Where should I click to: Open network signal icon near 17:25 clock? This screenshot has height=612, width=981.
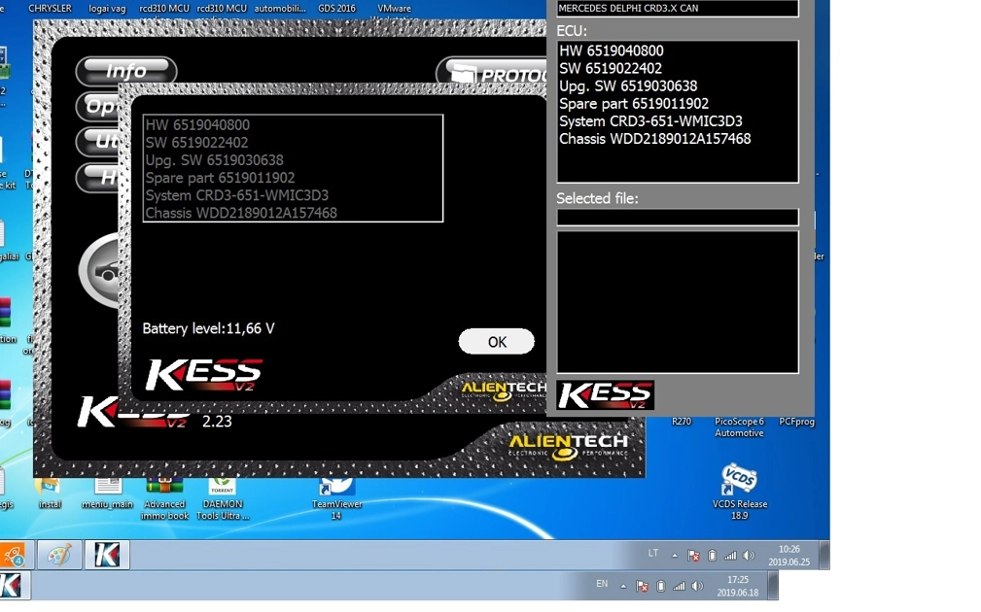pos(679,587)
